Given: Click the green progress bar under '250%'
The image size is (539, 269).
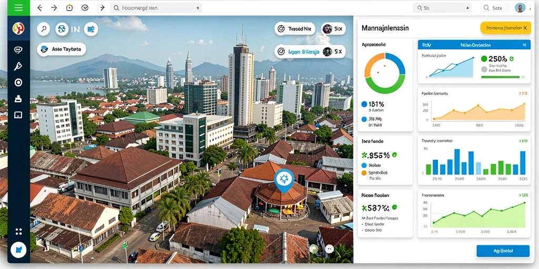Looking at the screenshot, I should point(501,77).
